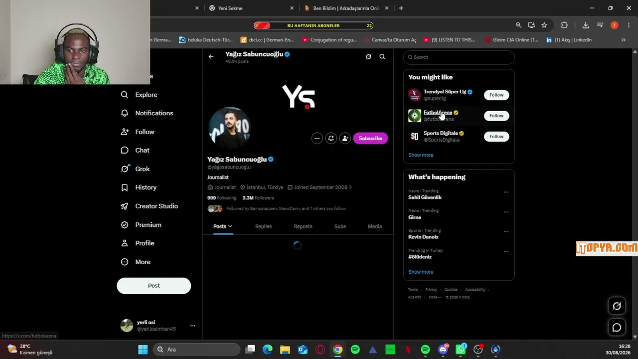Switch to the Reposts tab

click(303, 226)
